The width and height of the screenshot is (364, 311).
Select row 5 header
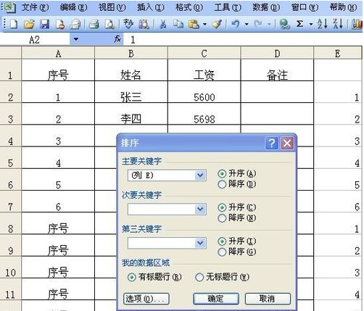click(10, 158)
